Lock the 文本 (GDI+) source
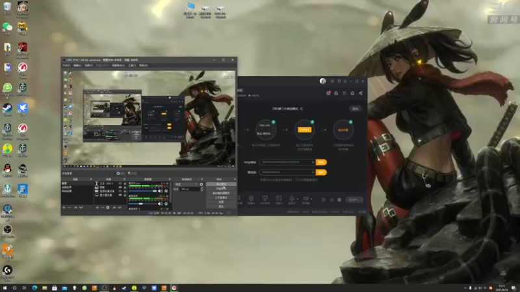520x292 pixels. [125, 184]
